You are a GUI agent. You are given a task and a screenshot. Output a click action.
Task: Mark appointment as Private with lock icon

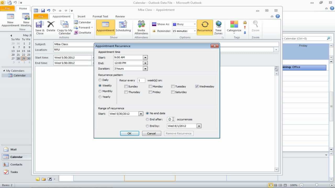point(245,23)
